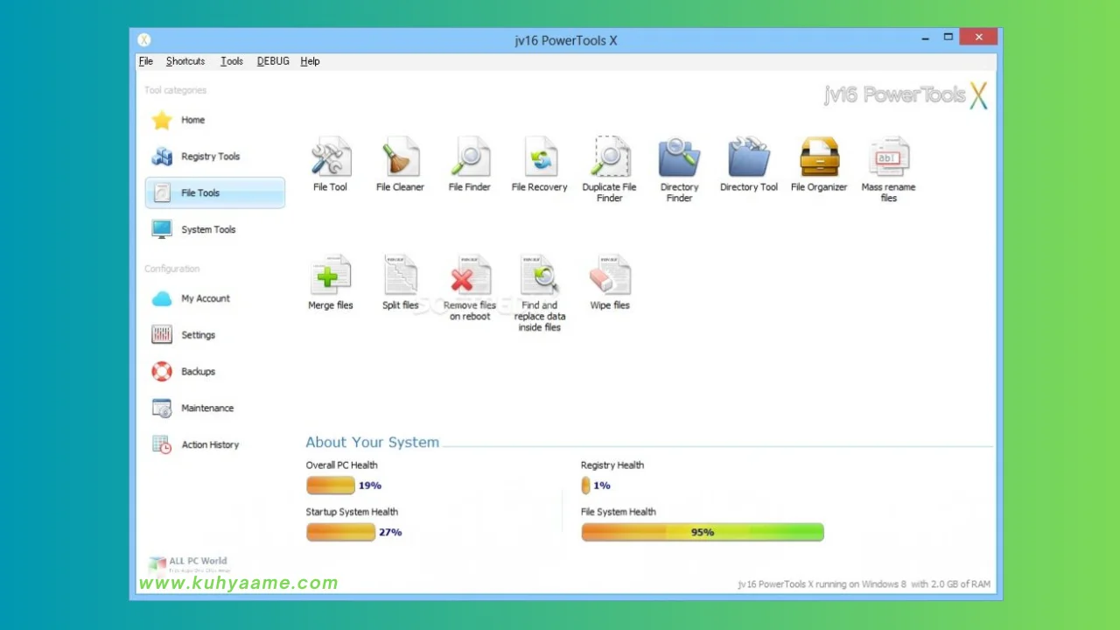Click the jv16 PowerTools X logo

[x=906, y=94]
